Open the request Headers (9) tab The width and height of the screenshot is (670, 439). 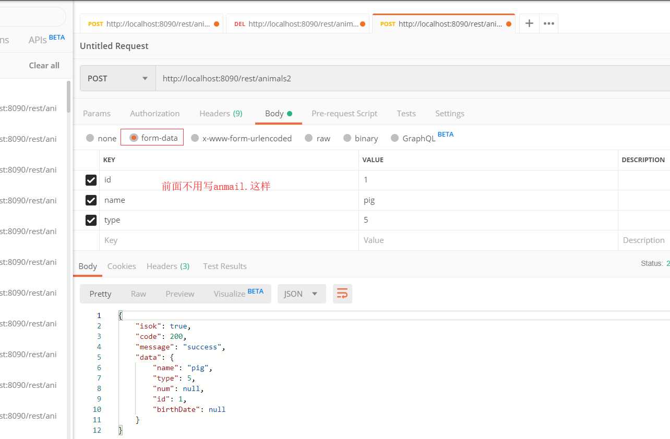point(221,113)
